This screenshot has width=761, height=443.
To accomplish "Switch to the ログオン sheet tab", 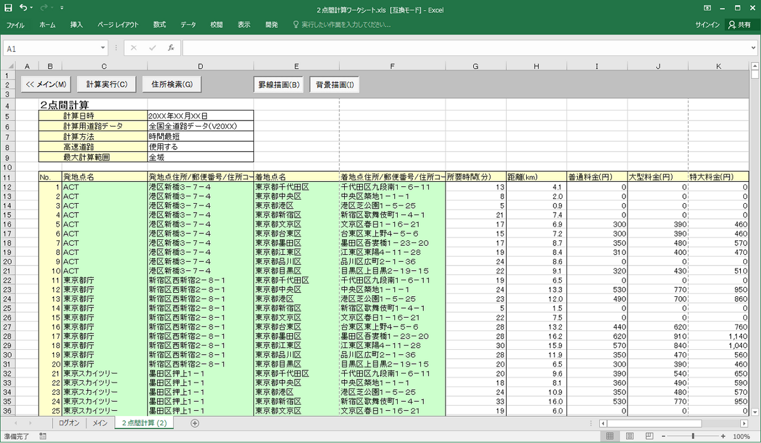I will (x=69, y=423).
